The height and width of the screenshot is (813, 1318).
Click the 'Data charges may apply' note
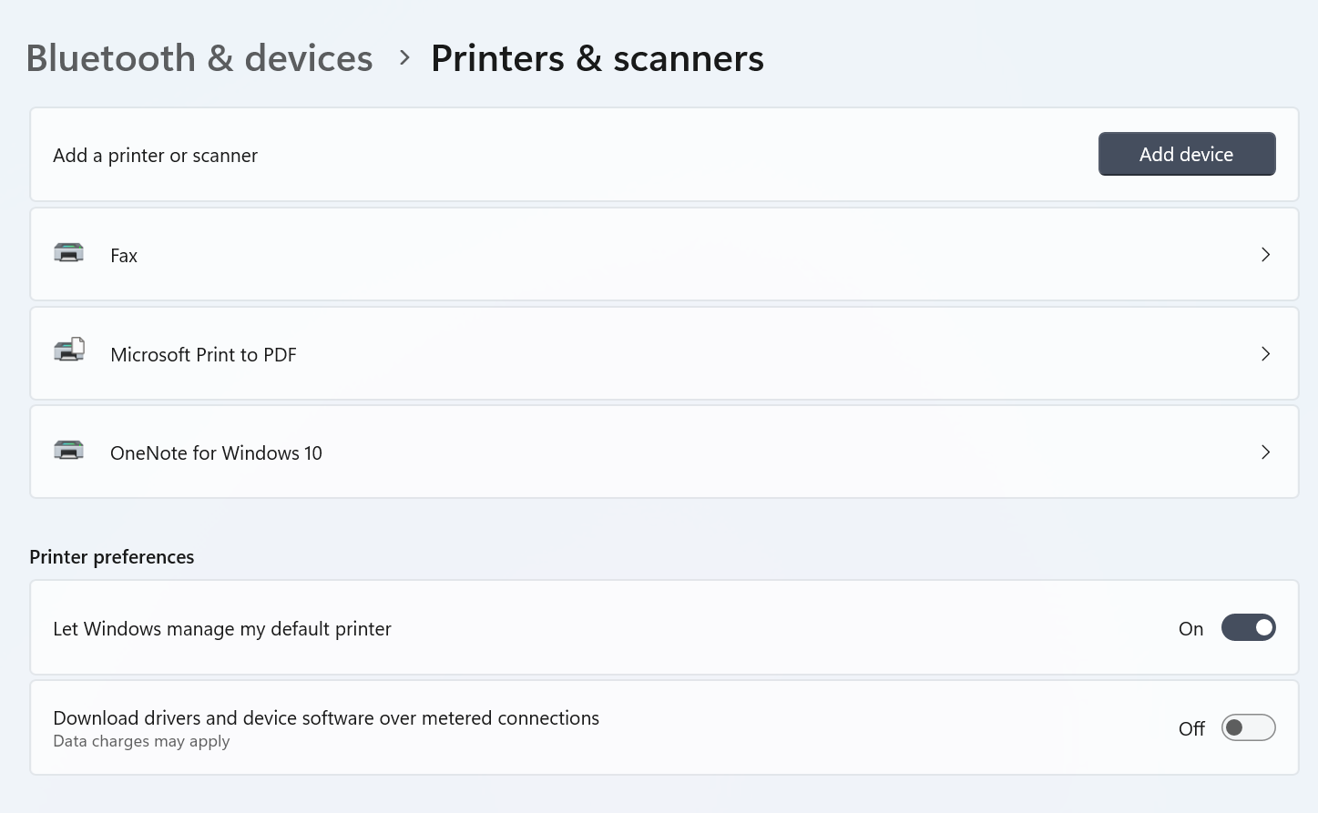pyautogui.click(x=141, y=741)
